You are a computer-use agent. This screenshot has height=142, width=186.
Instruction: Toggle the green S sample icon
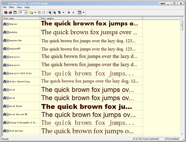click(x=55, y=12)
